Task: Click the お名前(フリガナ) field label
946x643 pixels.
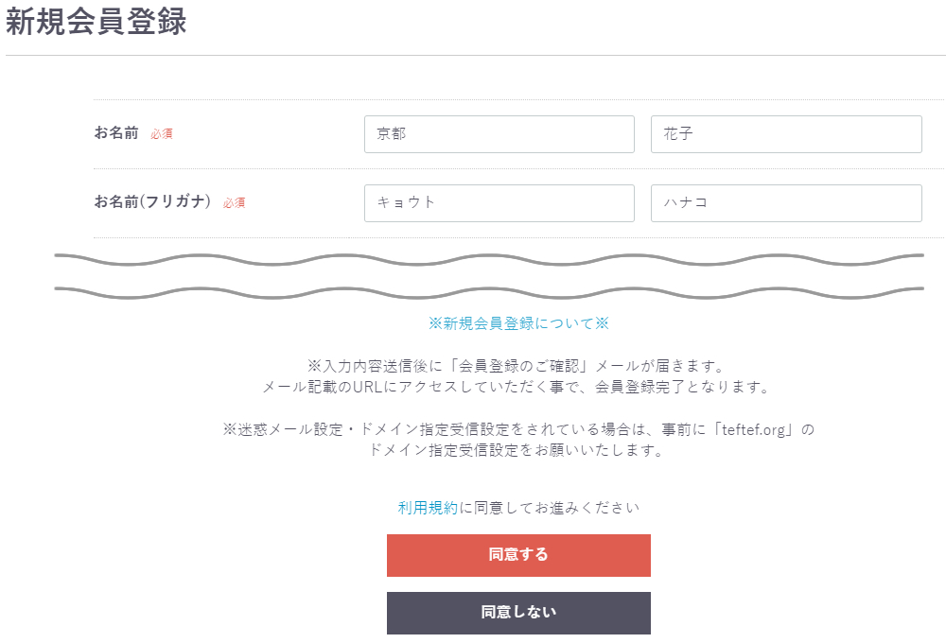Action: pos(152,202)
